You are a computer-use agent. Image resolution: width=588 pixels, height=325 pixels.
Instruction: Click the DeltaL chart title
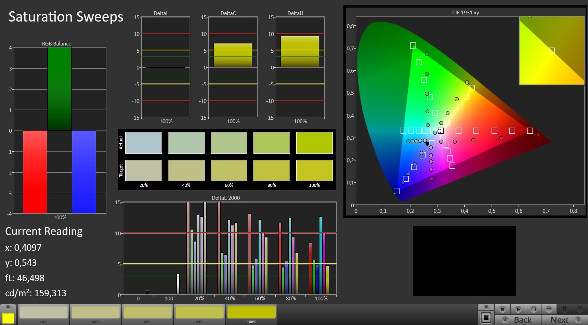coord(161,13)
